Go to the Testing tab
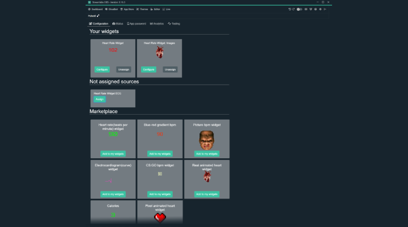408x227 pixels. [174, 24]
